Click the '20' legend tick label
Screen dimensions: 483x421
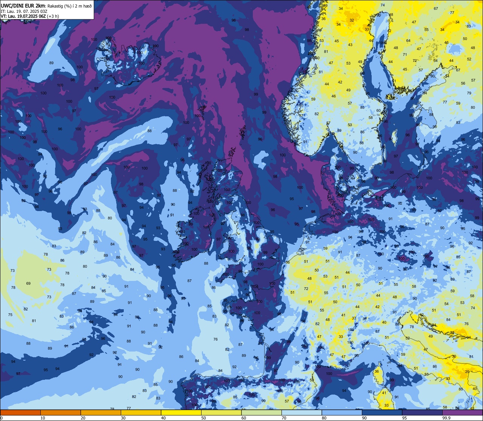83,418
